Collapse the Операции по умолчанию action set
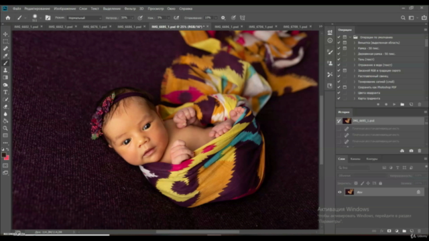 [x=350, y=37]
